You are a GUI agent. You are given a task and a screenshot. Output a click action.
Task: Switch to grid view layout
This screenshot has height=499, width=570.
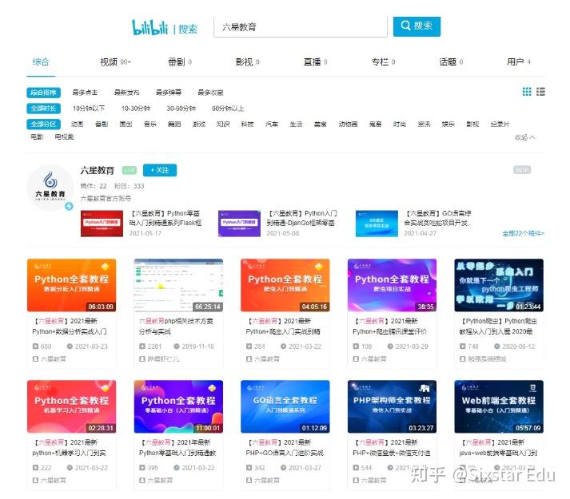pos(527,92)
